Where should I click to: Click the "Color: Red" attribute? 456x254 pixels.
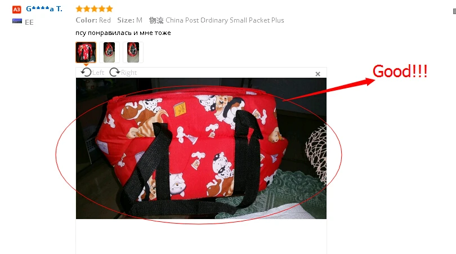(x=93, y=20)
